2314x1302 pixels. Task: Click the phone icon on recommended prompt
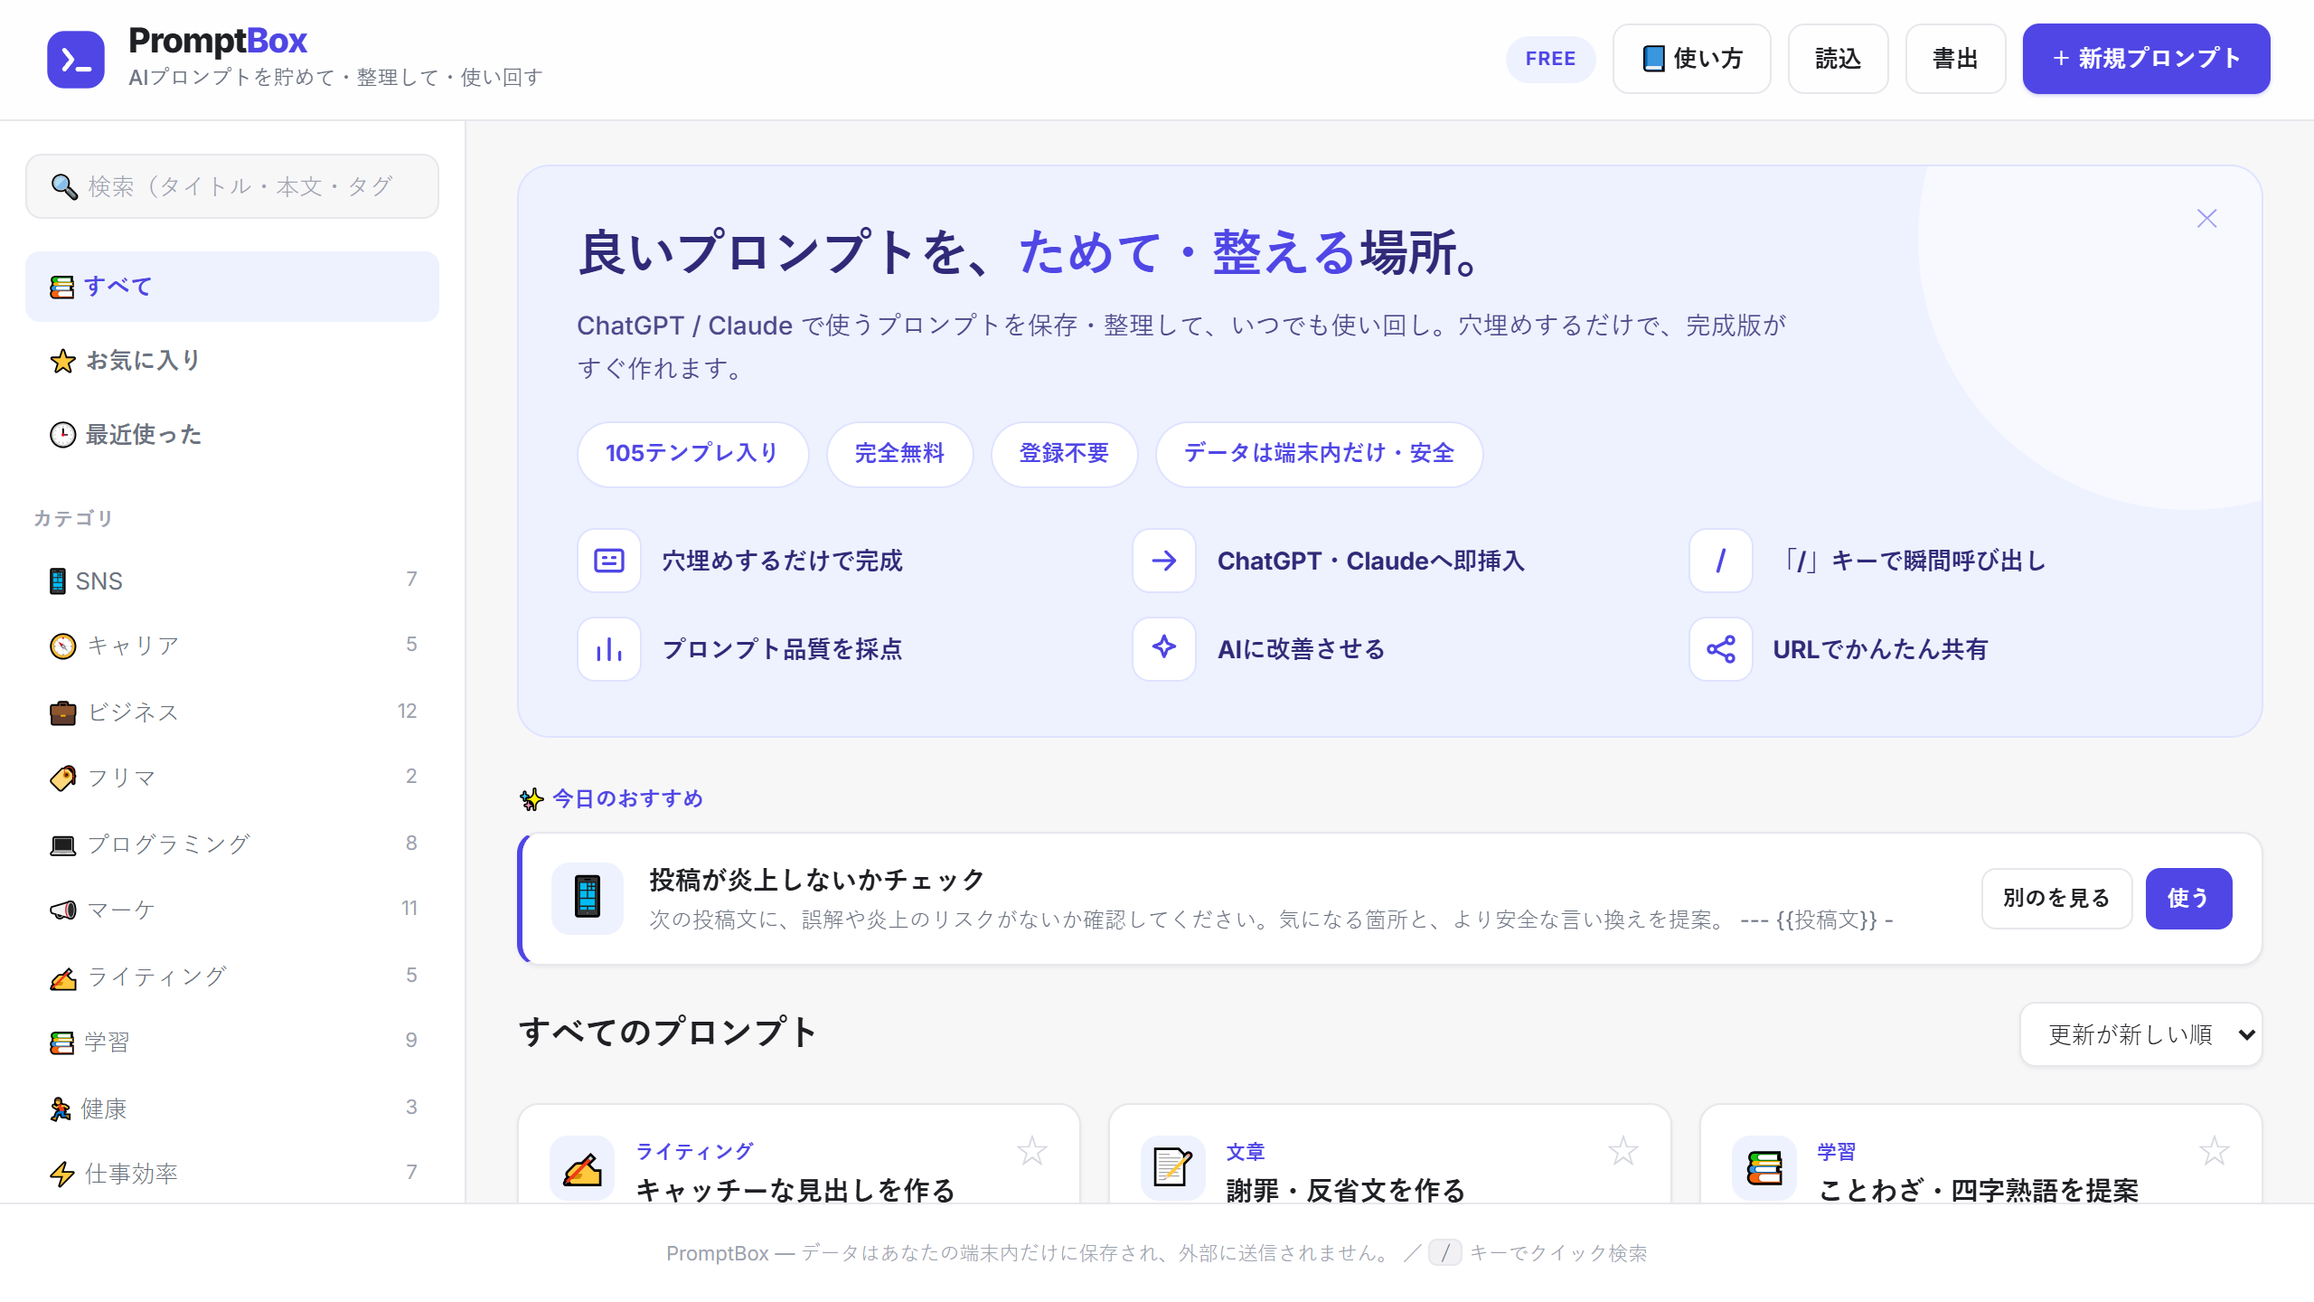[588, 898]
